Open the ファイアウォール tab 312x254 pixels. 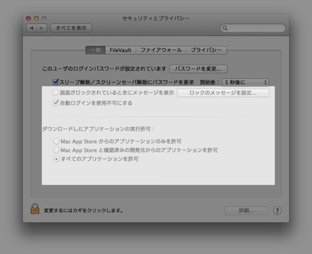pos(161,50)
